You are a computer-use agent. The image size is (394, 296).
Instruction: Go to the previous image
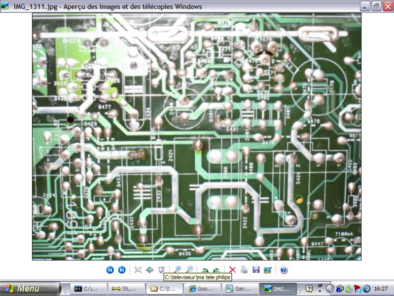pyautogui.click(x=110, y=270)
